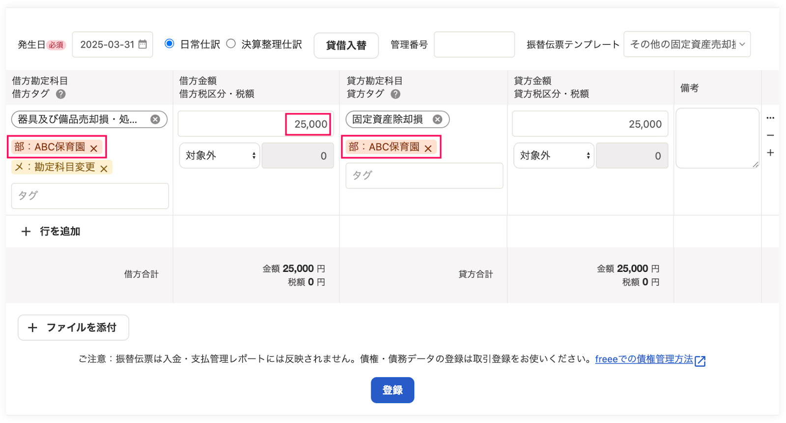Open the credit tax category 対象外 dropdown
This screenshot has width=786, height=423.
(554, 156)
